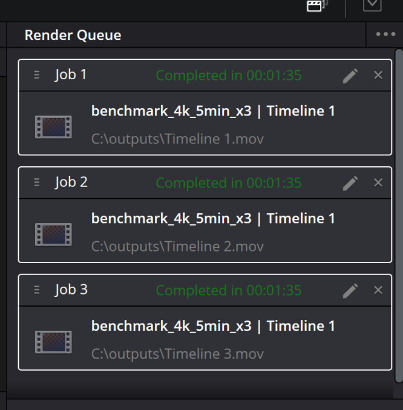The width and height of the screenshot is (403, 410).
Task: Select the Job 2 header title
Action: click(x=71, y=182)
